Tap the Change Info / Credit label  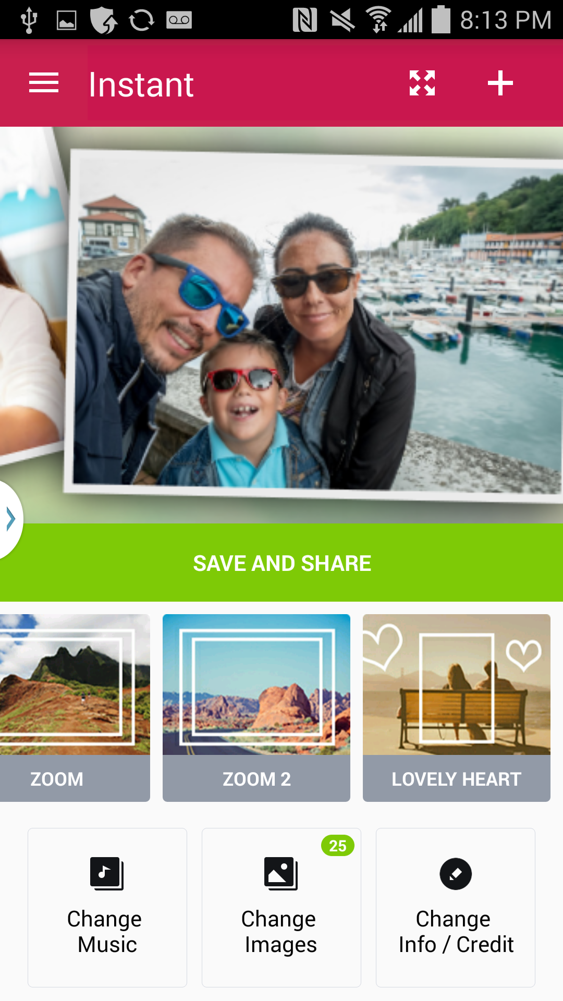[456, 932]
